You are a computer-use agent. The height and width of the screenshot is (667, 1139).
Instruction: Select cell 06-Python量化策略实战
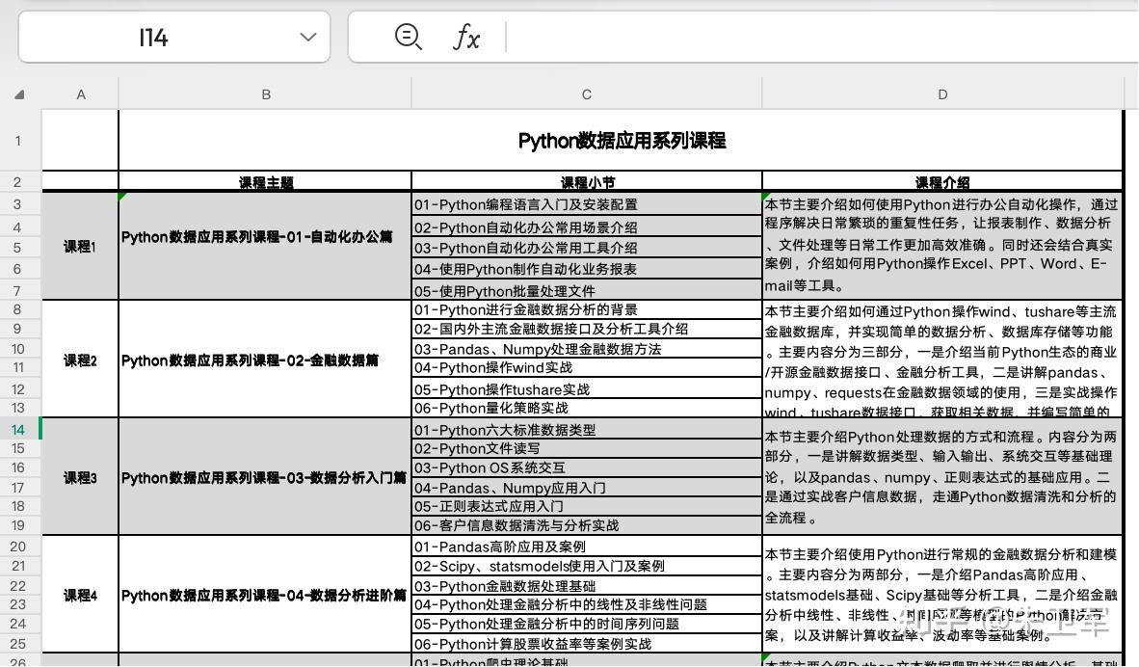[x=586, y=408]
